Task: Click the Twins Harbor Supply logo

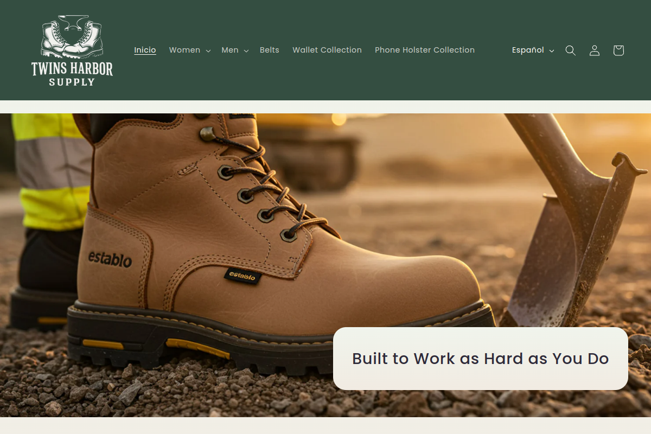Action: click(x=72, y=50)
